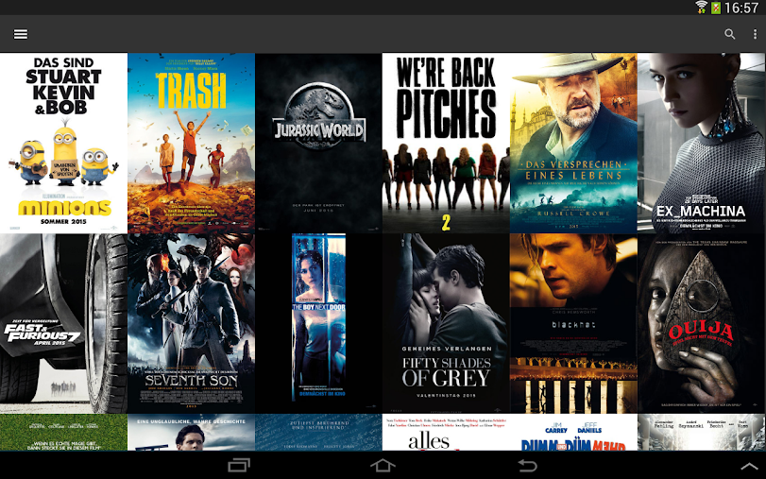
Task: Open the Ouija movie poster
Action: pyautogui.click(x=702, y=323)
